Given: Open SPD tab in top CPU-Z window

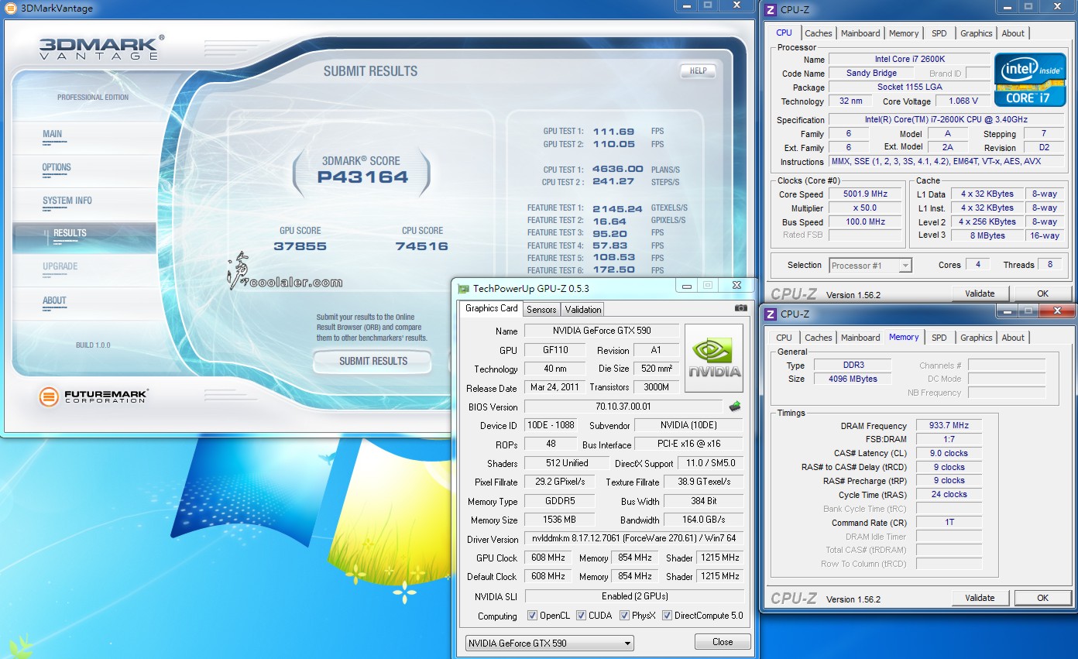Looking at the screenshot, I should pyautogui.click(x=939, y=33).
